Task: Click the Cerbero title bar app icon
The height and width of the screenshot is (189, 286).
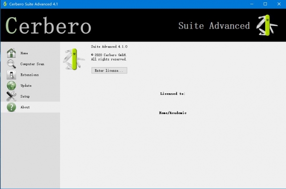Action: pos(5,4)
